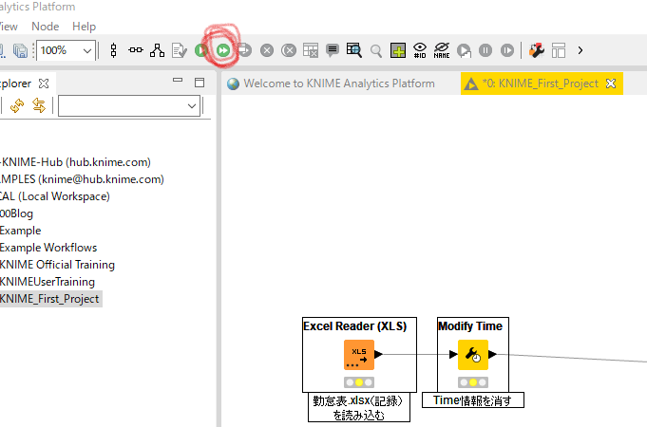Select KNIME Official Training folder
Viewport: 647px width, 427px height.
(57, 265)
